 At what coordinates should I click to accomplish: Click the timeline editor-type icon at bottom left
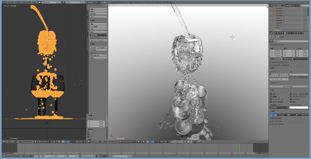pos(4,156)
